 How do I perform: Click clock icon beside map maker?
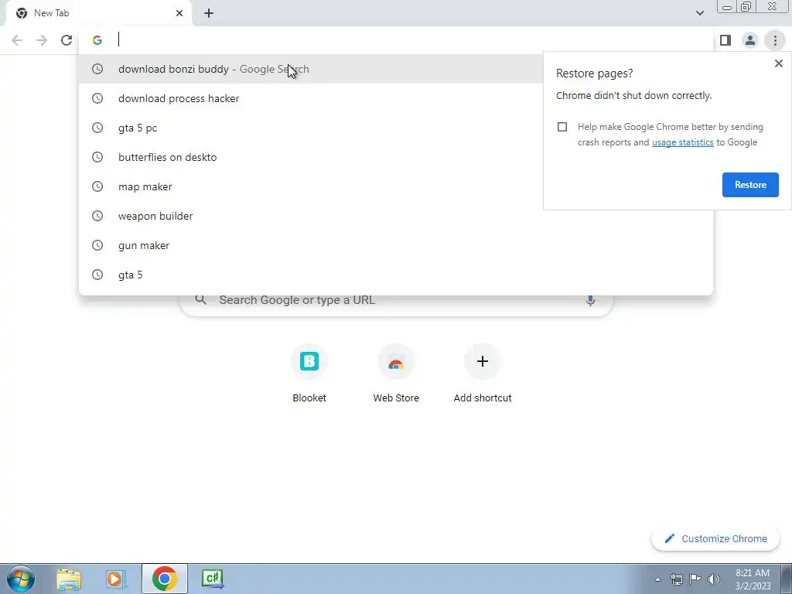(97, 186)
